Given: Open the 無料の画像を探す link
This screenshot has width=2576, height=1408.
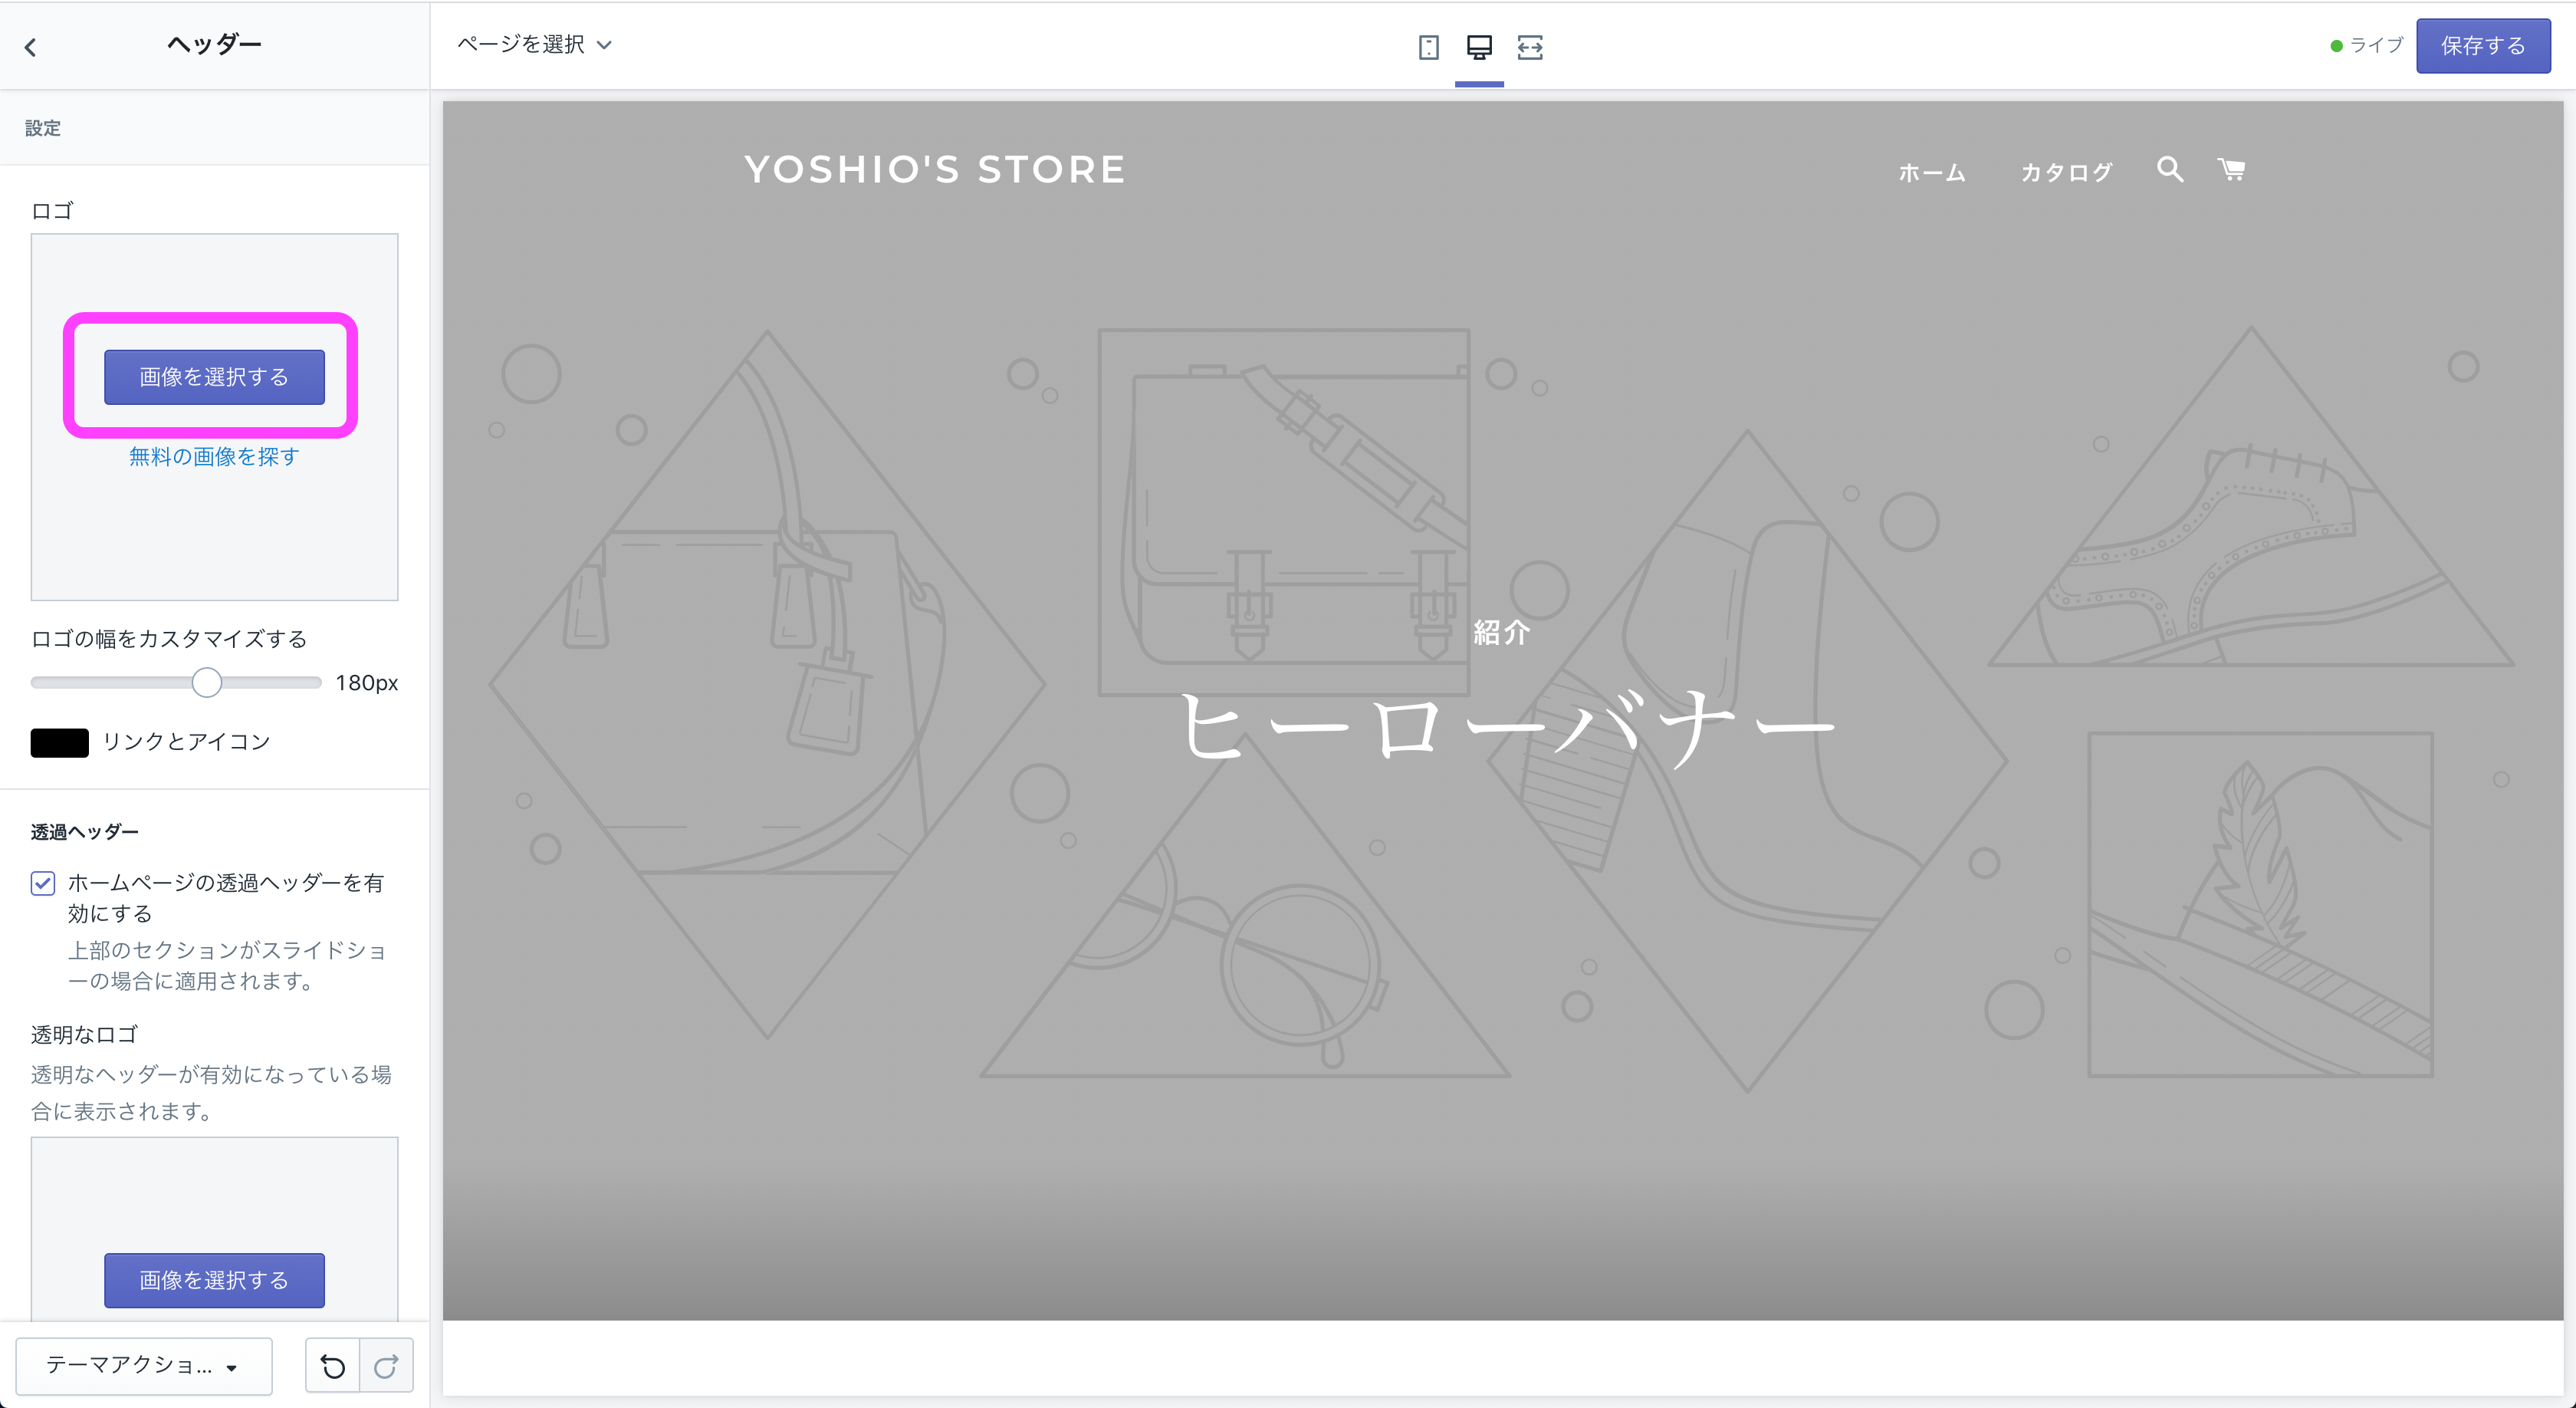Looking at the screenshot, I should click(213, 456).
